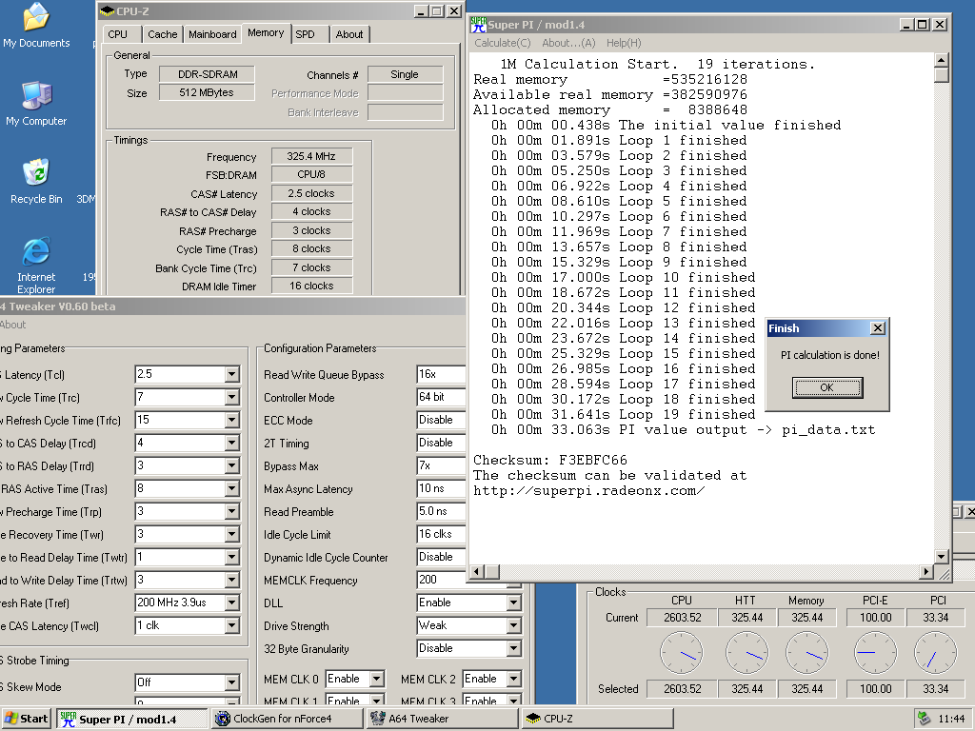Click the Super PI title bar icon
975x731 pixels.
click(x=478, y=24)
